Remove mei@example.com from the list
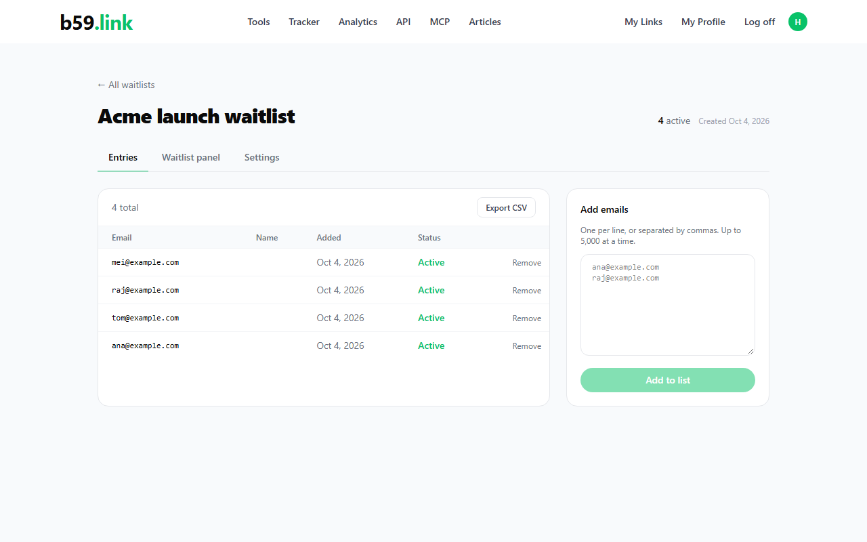The image size is (867, 542). (x=527, y=263)
